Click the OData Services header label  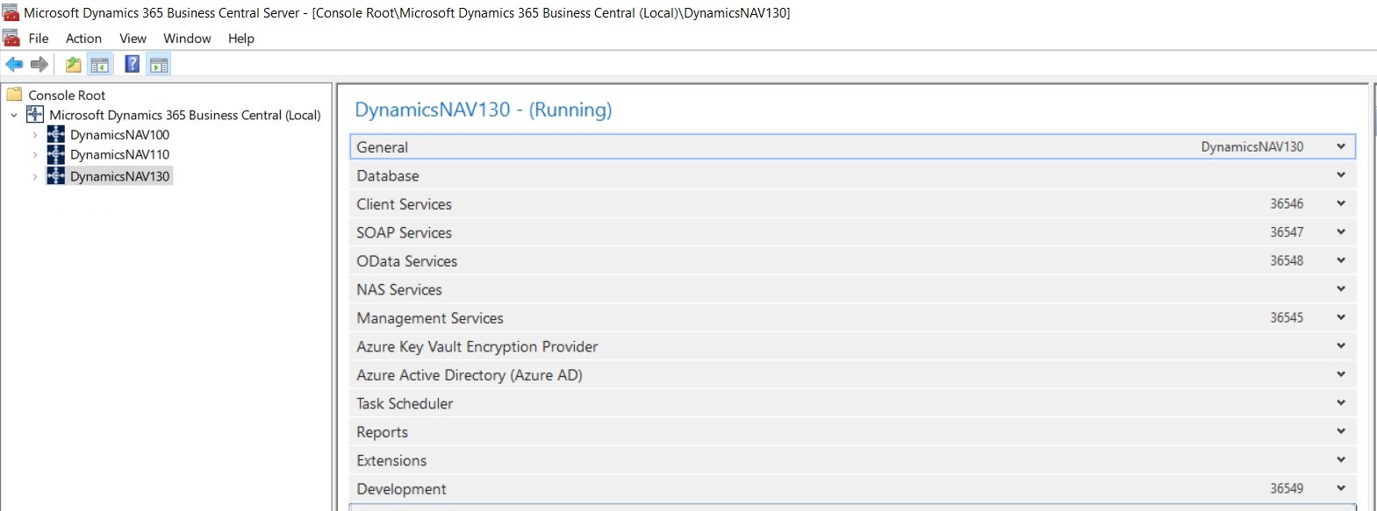click(407, 261)
